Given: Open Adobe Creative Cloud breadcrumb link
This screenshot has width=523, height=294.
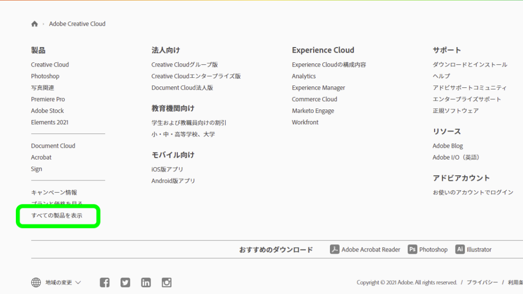Looking at the screenshot, I should click(77, 24).
